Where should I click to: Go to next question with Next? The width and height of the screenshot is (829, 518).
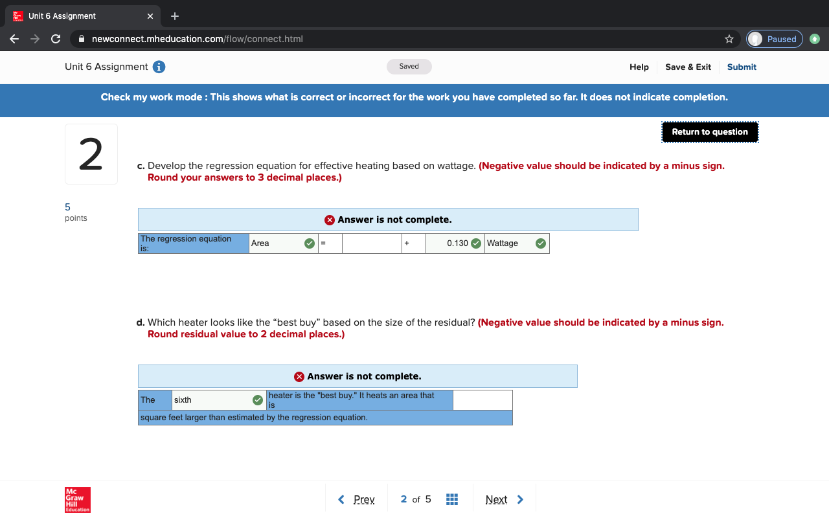505,499
